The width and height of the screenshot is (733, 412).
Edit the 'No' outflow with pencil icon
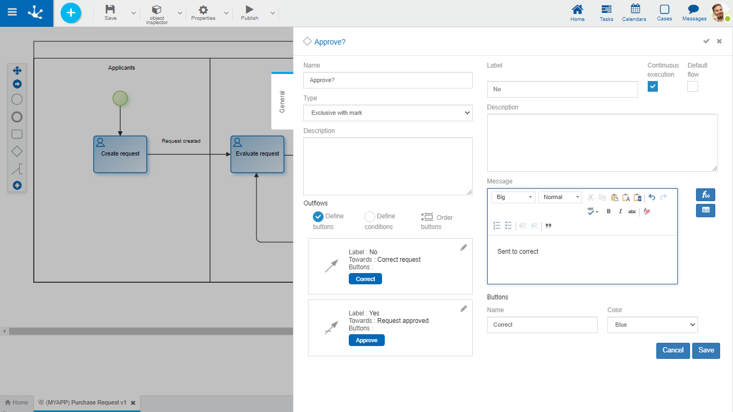464,247
